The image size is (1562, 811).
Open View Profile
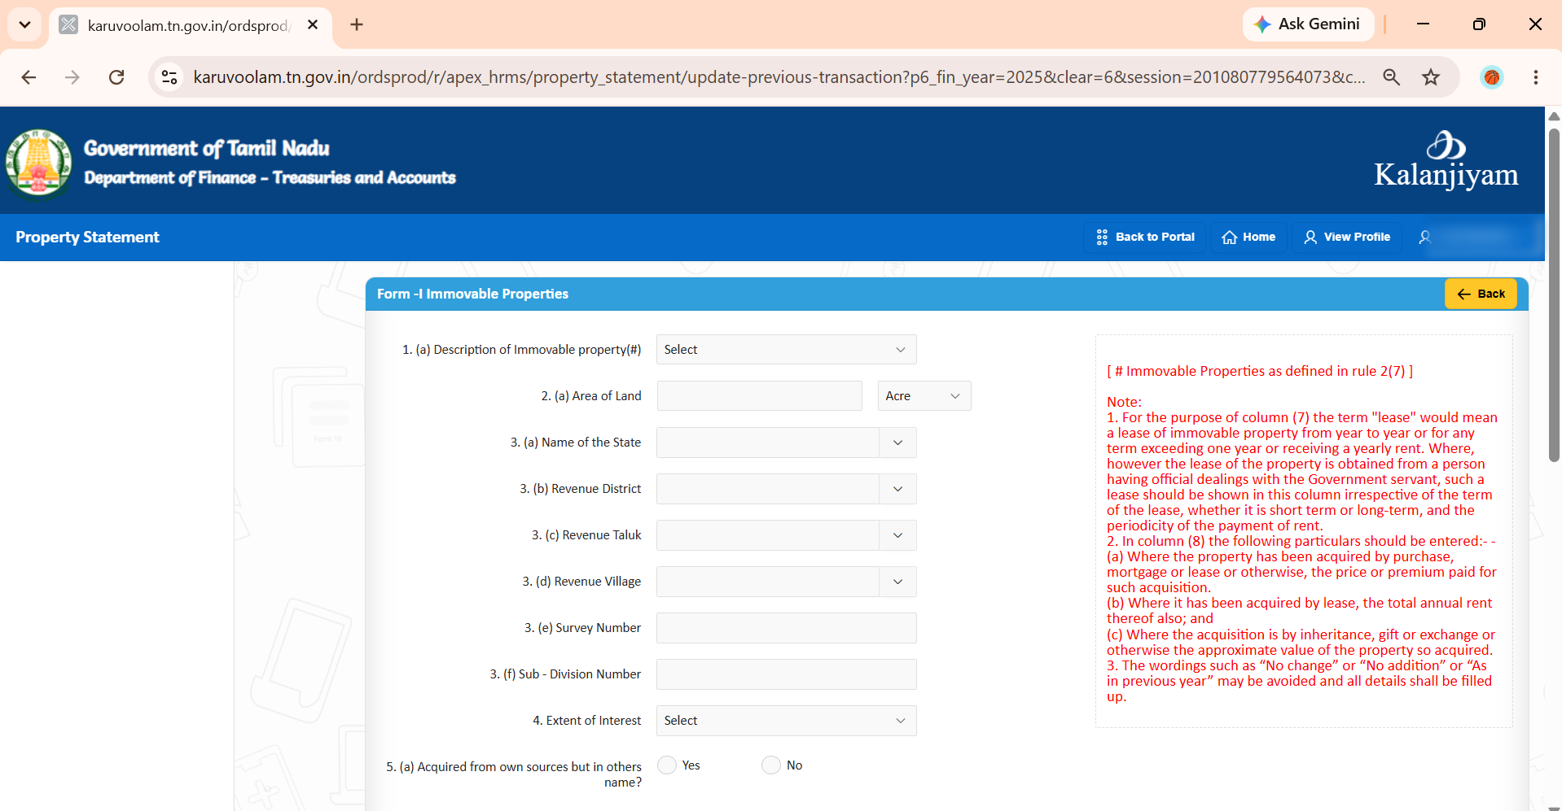[1347, 238]
